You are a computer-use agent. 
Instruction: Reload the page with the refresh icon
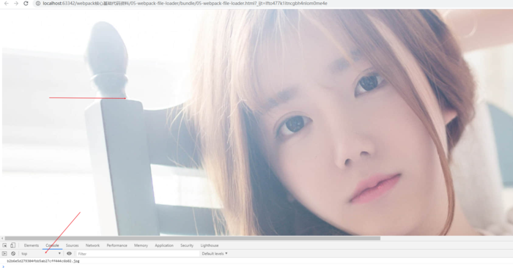26,3
